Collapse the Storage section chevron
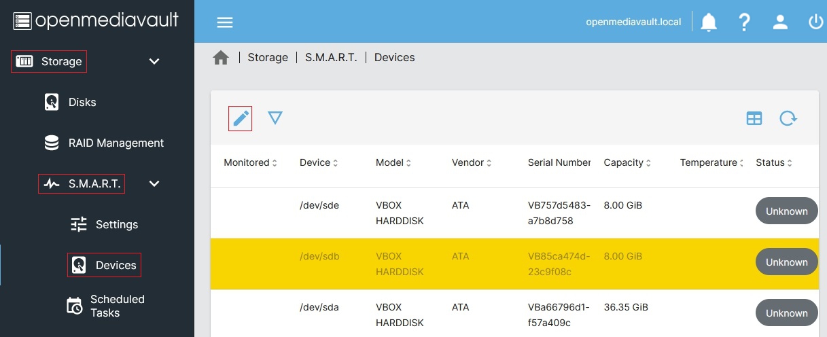The image size is (827, 337). (x=154, y=61)
